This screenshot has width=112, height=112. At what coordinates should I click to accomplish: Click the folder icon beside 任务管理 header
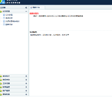(x=1, y=11)
